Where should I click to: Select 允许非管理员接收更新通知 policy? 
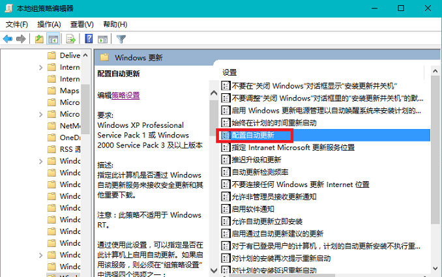click(x=274, y=197)
